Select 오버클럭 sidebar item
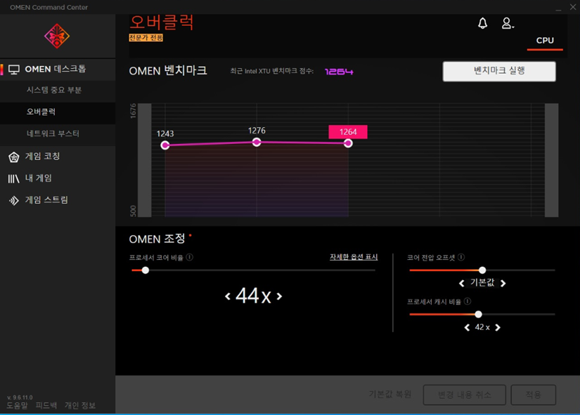The height and width of the screenshot is (415, 580). pyautogui.click(x=58, y=112)
